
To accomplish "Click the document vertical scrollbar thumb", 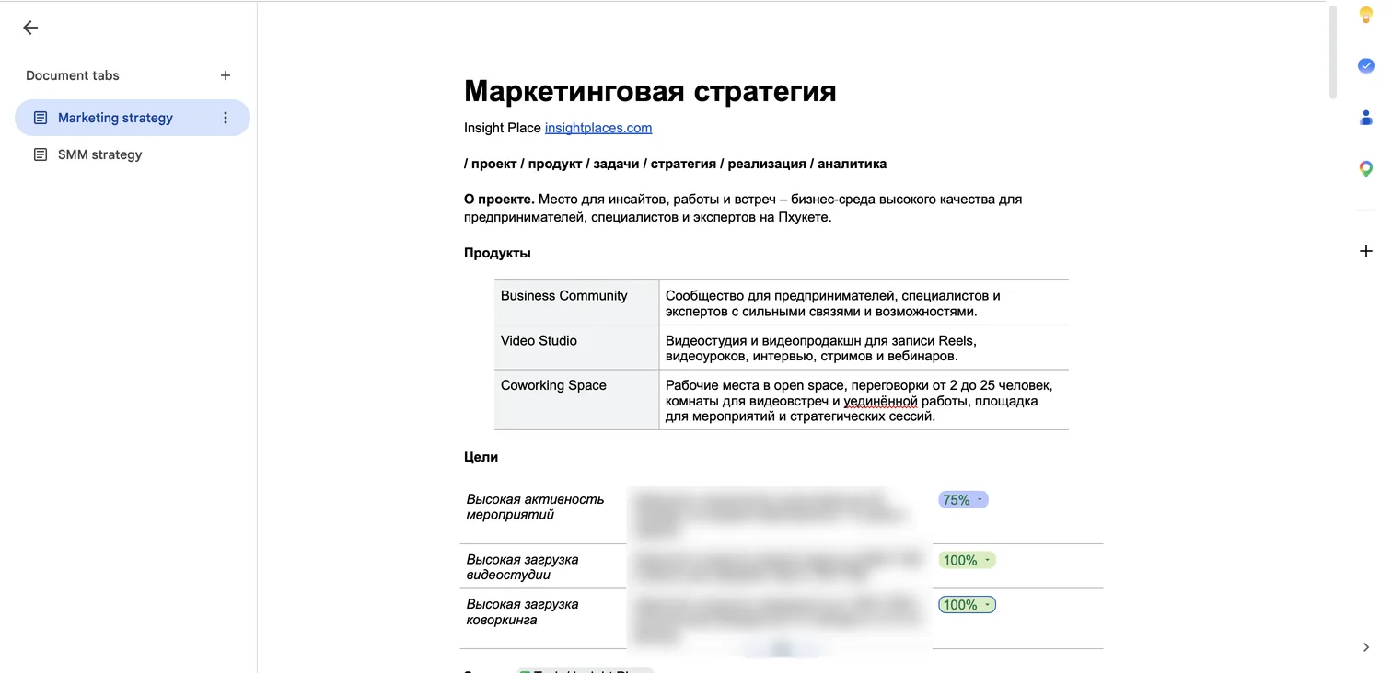I will click(1333, 51).
